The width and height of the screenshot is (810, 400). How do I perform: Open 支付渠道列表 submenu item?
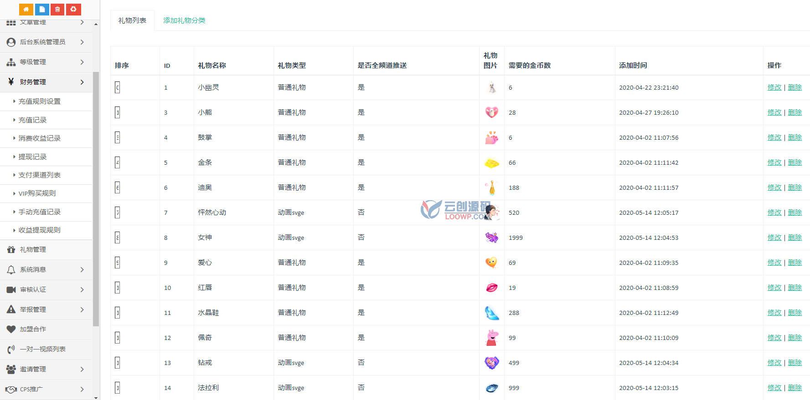tap(39, 175)
